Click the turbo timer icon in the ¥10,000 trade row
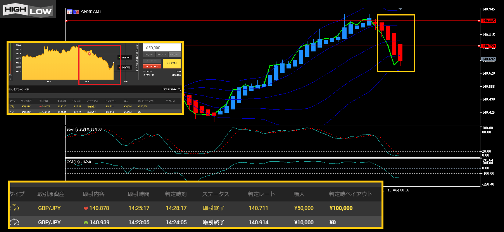The height and width of the screenshot is (232, 504). click(14, 222)
